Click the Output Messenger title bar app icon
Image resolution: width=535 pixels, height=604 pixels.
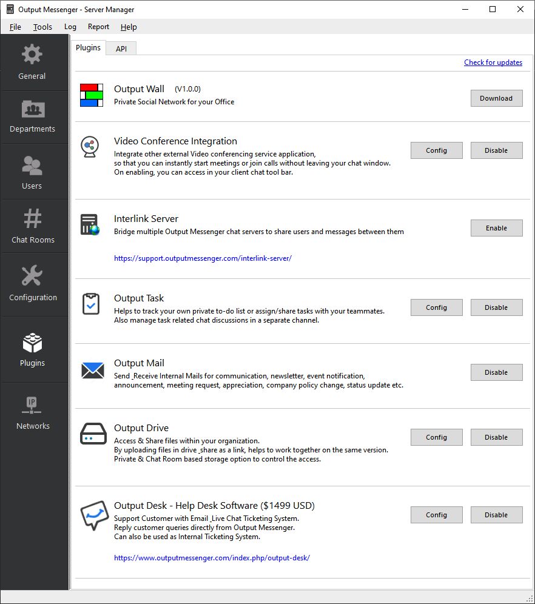click(10, 9)
